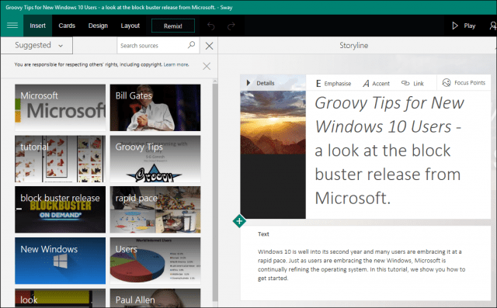The height and width of the screenshot is (308, 497).
Task: Click the title card sunset image
Action: 273,123
